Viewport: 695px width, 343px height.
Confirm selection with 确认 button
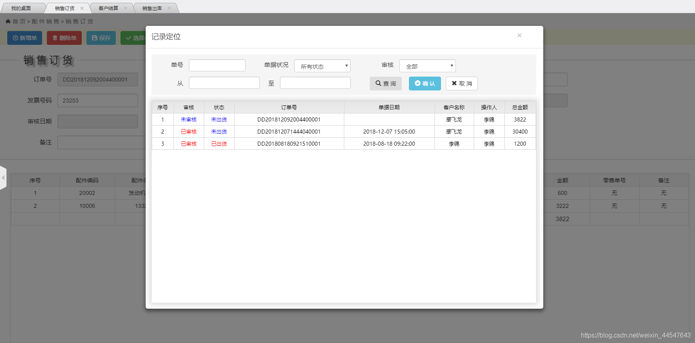(x=425, y=84)
